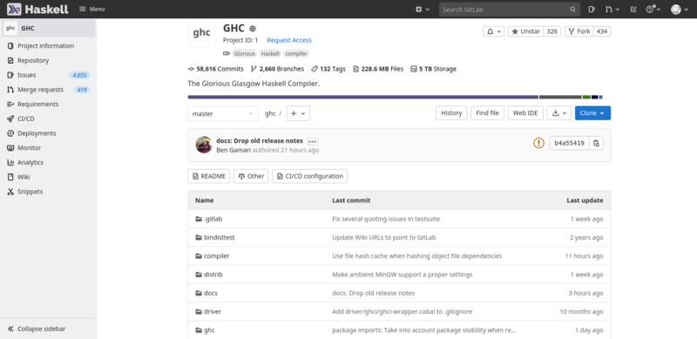The width and height of the screenshot is (697, 339).
Task: Click the Haskell GitLab logo
Action: coord(37,9)
